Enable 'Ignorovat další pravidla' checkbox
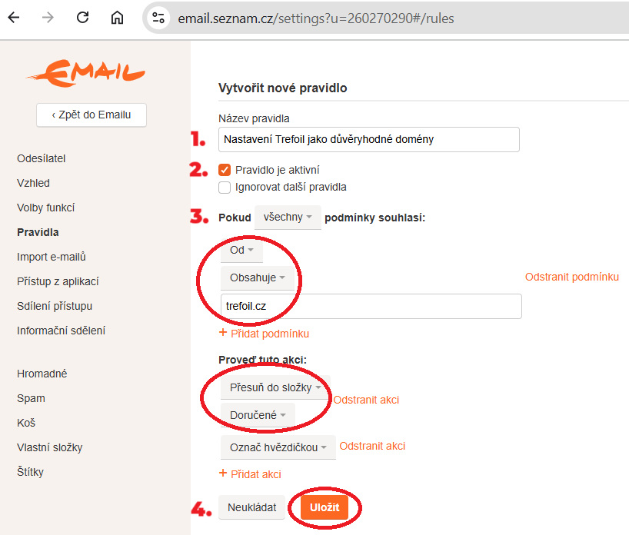This screenshot has width=629, height=535. pyautogui.click(x=225, y=187)
